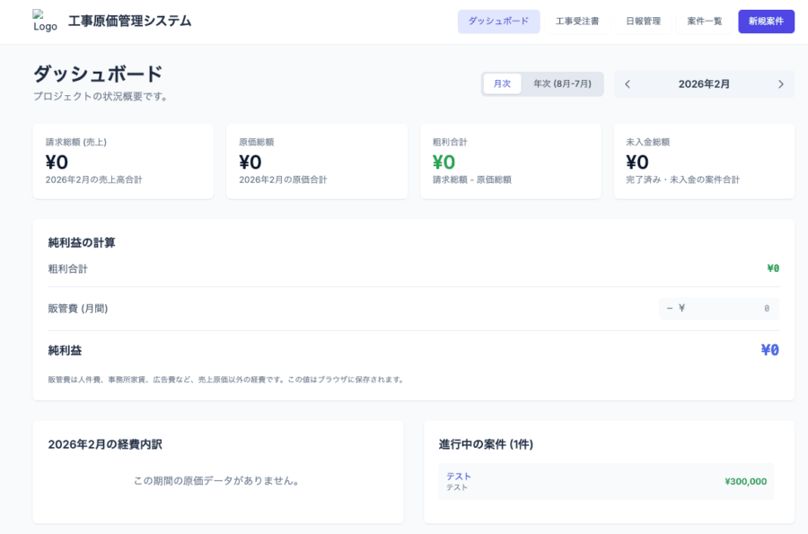This screenshot has height=534, width=808.
Task: Click the ¥300,000 amount for テスト
Action: click(x=746, y=481)
